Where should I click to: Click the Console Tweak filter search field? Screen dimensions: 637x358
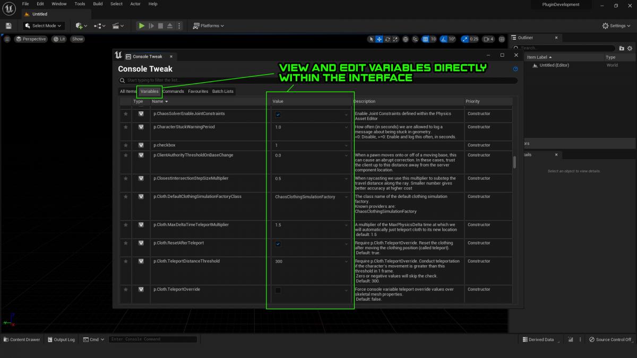coord(318,81)
